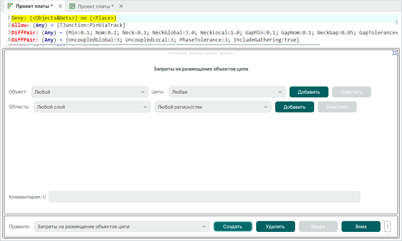Screen dimensions: 402x241
Task: Click the rules editor icon on active tab
Action: (10, 6)
